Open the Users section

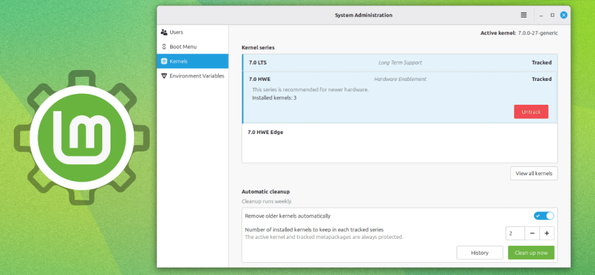coord(192,32)
